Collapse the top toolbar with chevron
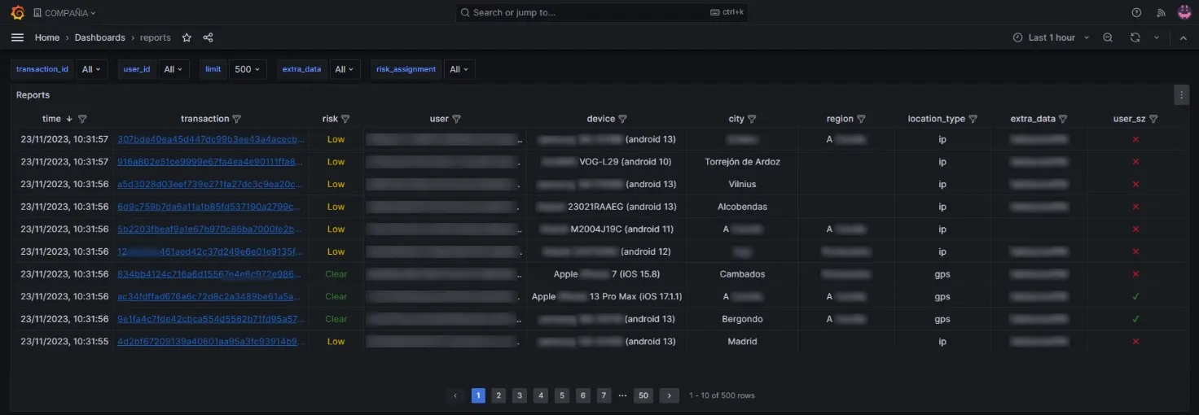Image resolution: width=1199 pixels, height=415 pixels. click(1183, 37)
